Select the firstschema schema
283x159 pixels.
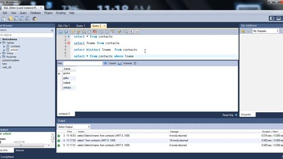coord(10,39)
